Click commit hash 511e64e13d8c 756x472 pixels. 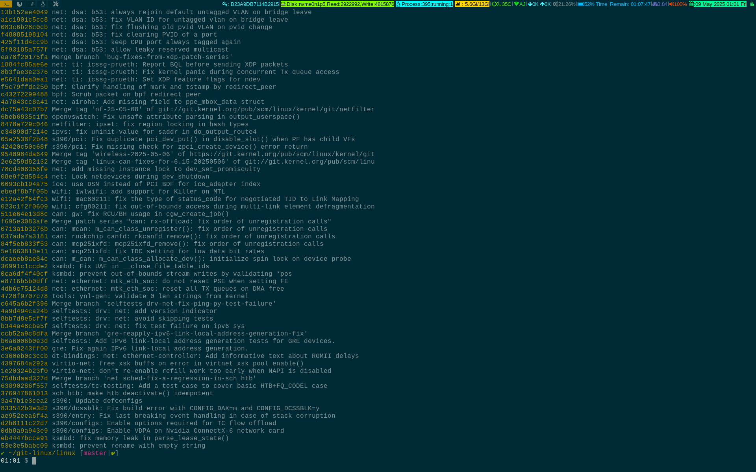click(x=24, y=214)
